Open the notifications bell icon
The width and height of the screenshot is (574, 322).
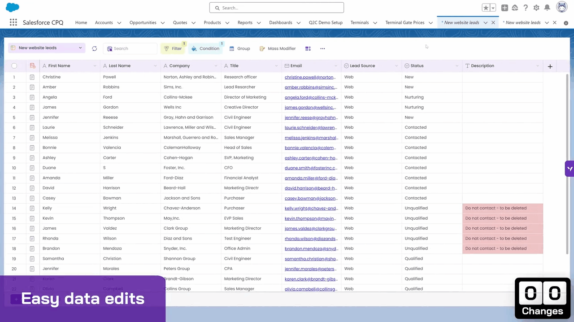click(547, 8)
